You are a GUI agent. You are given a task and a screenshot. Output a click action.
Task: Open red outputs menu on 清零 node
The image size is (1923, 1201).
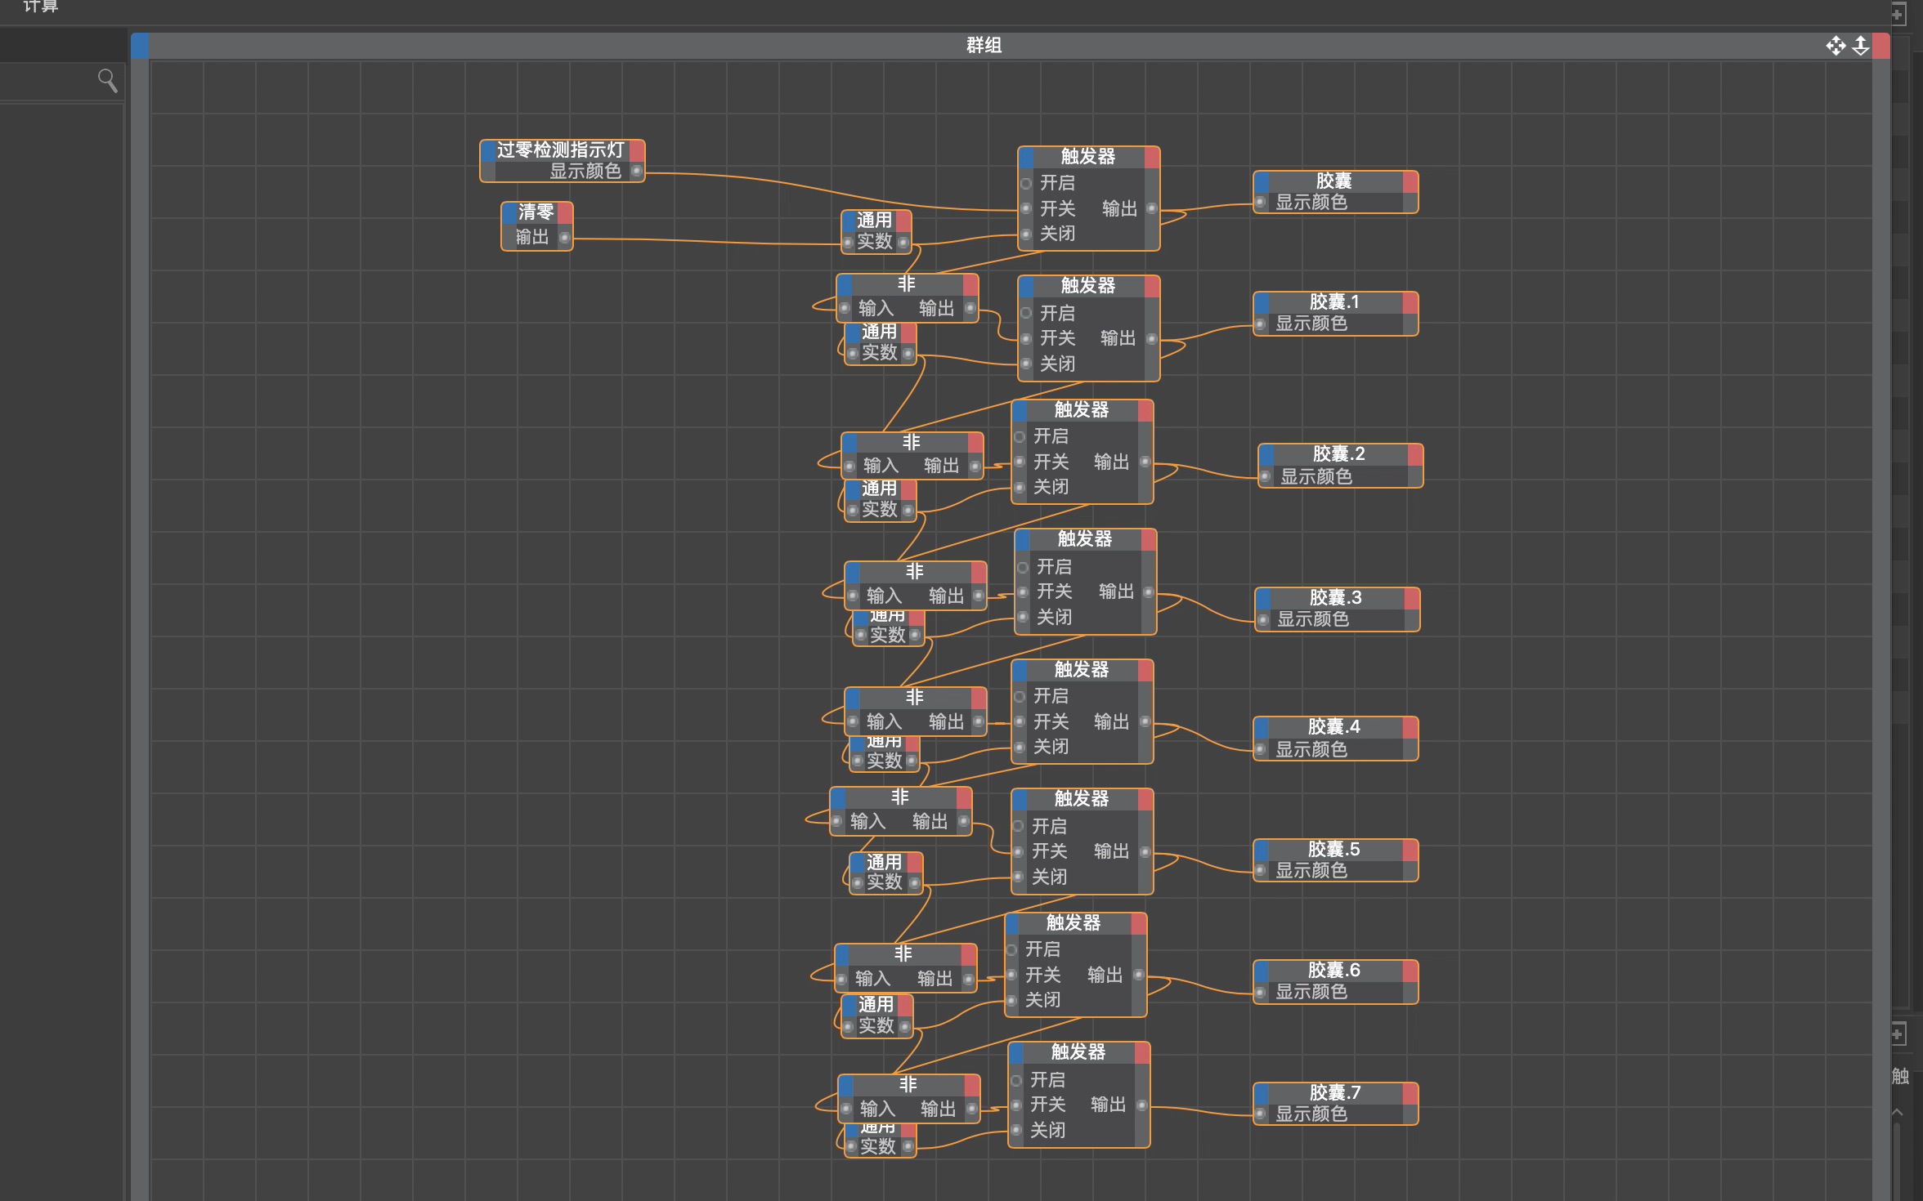[x=565, y=212]
